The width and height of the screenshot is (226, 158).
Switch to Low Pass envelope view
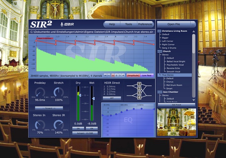point(147,75)
